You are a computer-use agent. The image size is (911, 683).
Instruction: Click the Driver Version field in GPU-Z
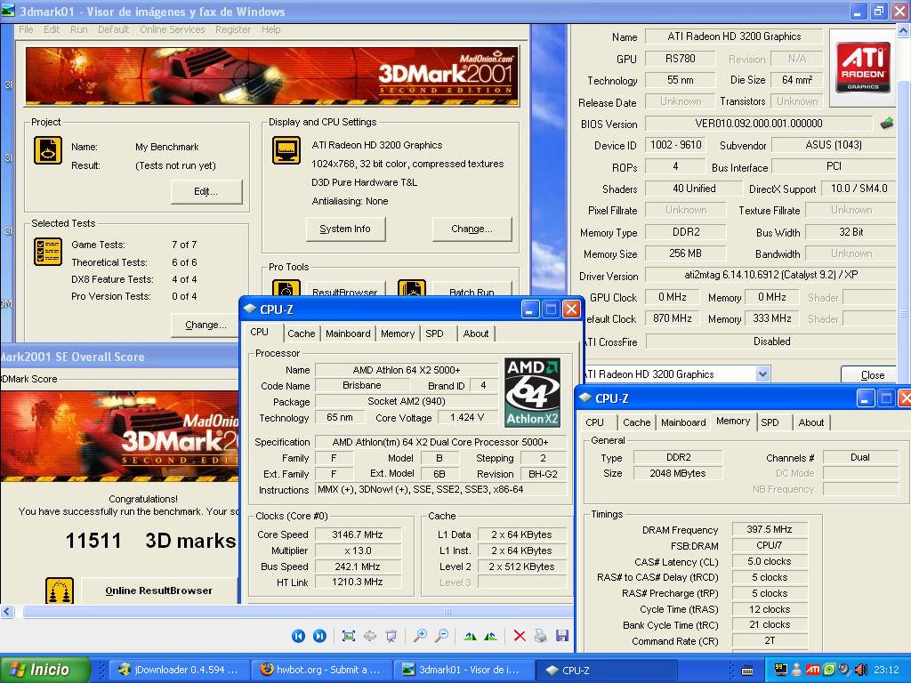click(x=771, y=275)
